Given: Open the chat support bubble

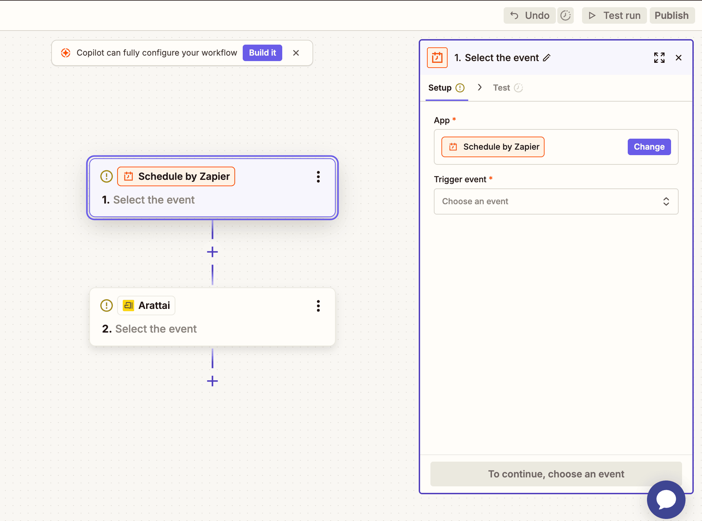Looking at the screenshot, I should 666,499.
